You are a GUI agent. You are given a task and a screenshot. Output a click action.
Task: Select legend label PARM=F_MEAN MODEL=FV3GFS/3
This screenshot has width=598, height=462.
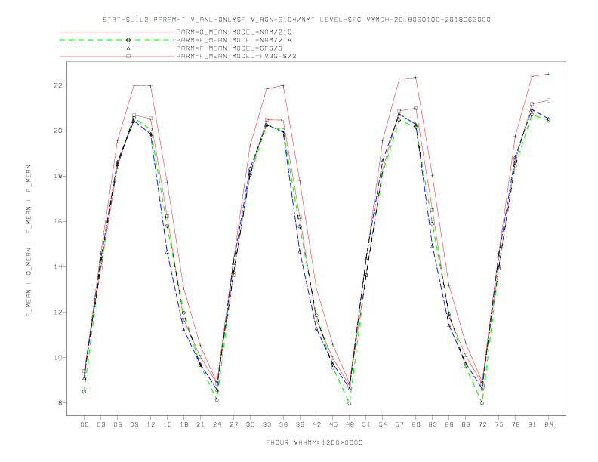[236, 56]
